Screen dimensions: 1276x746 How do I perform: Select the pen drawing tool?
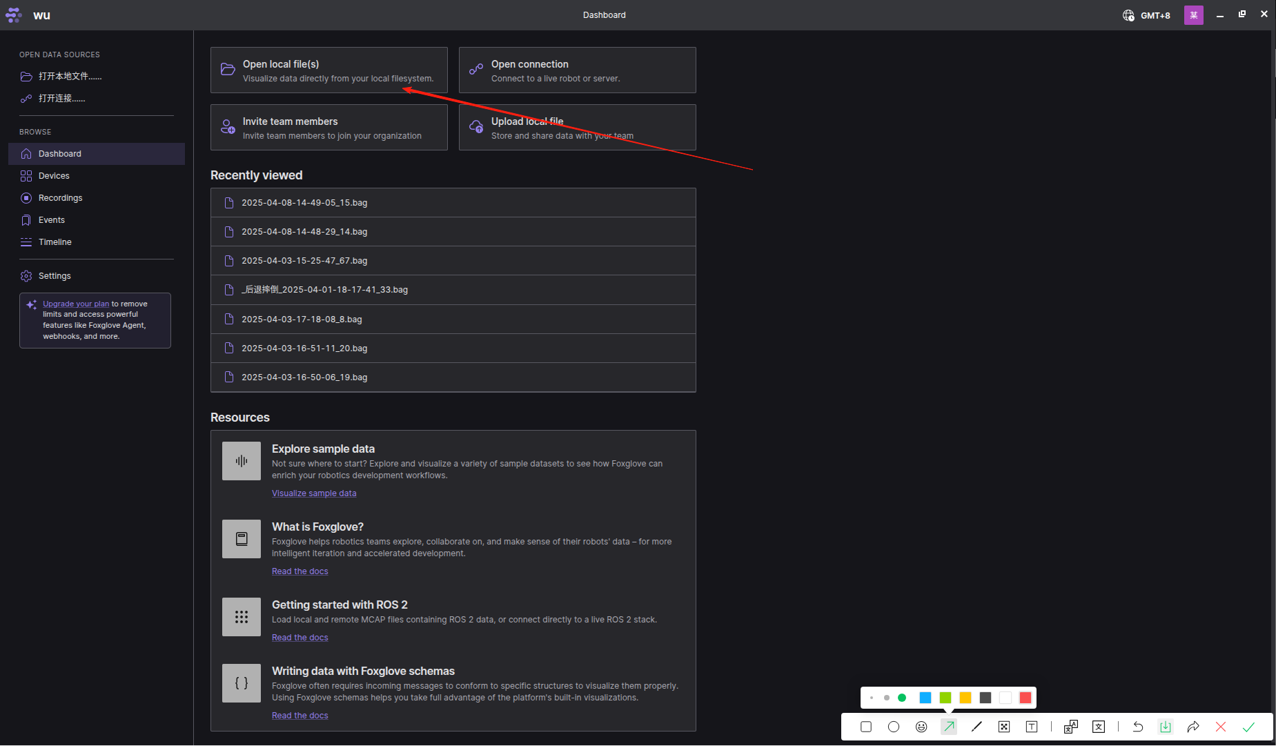click(x=976, y=727)
